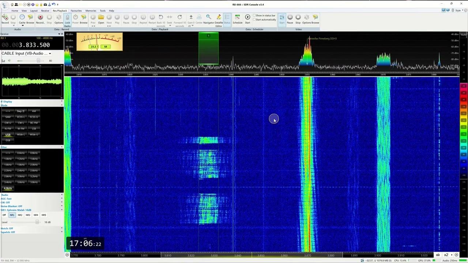Open the Memories tab

[91, 11]
